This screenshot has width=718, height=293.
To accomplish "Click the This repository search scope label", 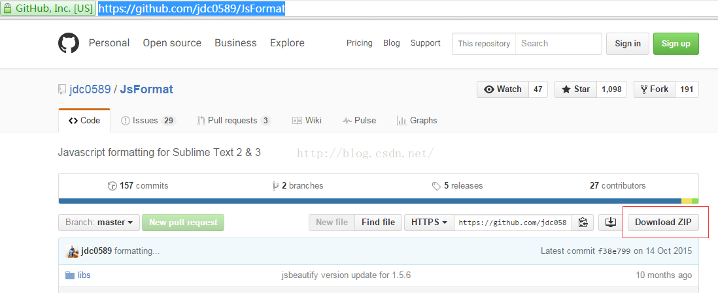I will point(484,44).
